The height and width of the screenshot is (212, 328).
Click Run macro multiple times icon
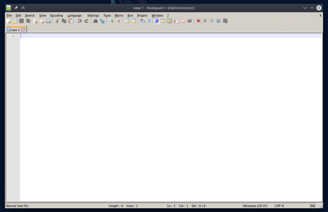tap(218, 21)
